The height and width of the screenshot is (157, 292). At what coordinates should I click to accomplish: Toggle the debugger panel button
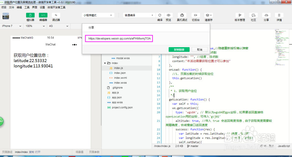pos(56,15)
